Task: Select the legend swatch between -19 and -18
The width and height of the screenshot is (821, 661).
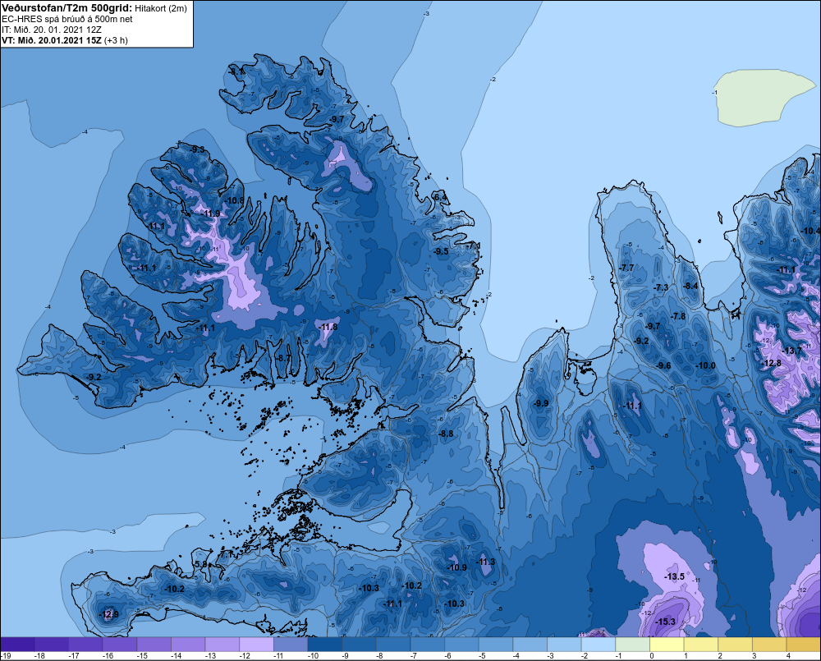Action: tap(18, 644)
